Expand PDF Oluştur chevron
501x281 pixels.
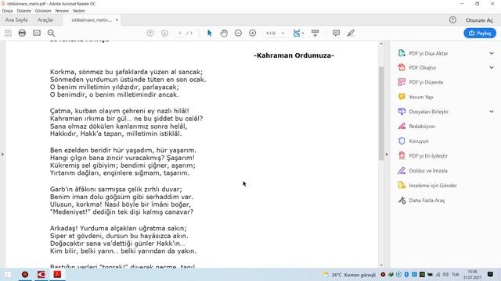pos(492,68)
